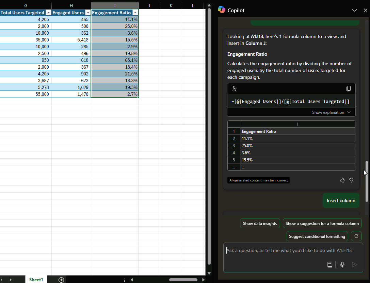Open the sheet options ellipsis menu

point(124,280)
